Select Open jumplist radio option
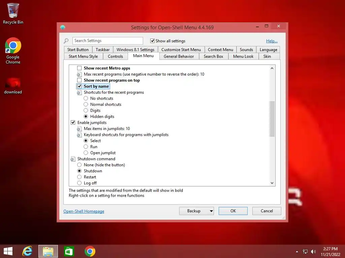 86,153
